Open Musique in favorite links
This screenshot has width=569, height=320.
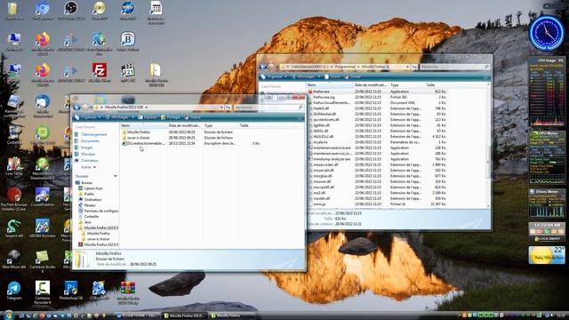[x=85, y=154]
